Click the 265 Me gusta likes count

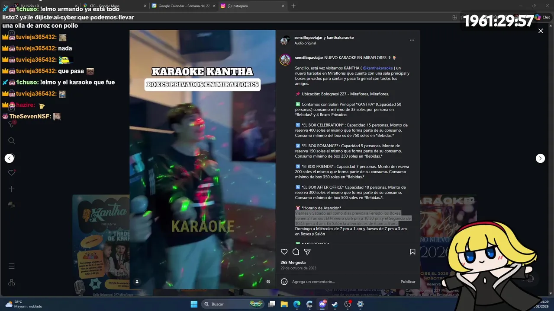point(293,263)
